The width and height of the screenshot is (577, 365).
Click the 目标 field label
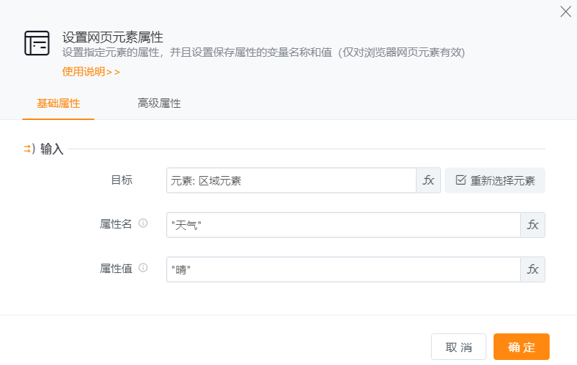tap(121, 180)
